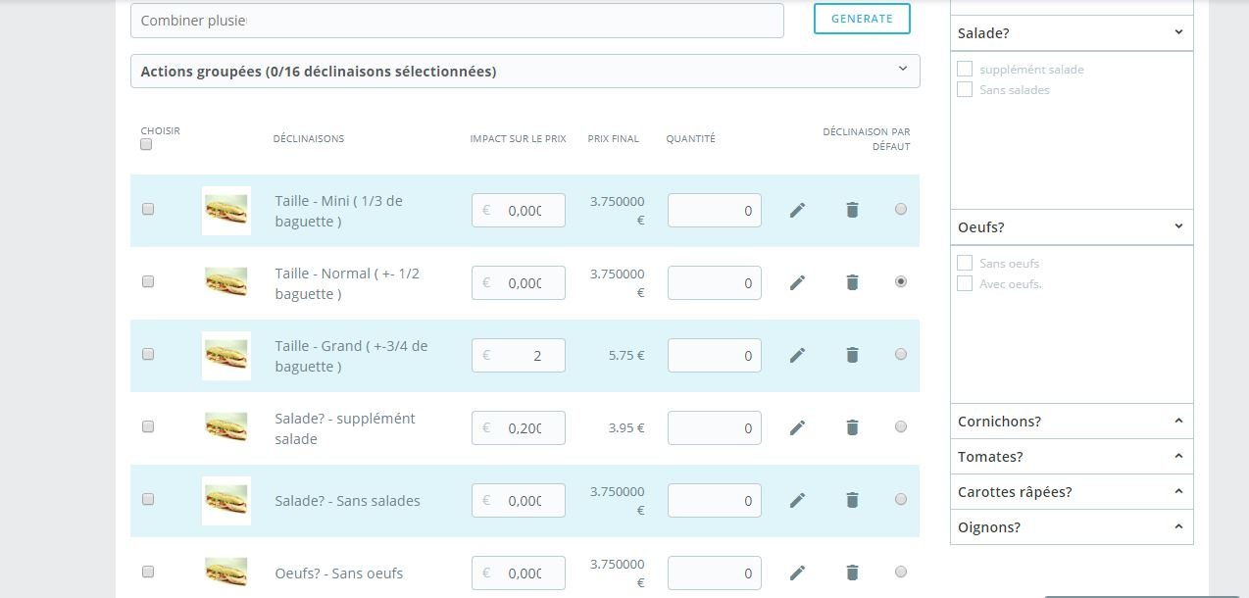Click trash icon for Taille - Grand row
Screen dimensions: 1249x598
pos(852,355)
